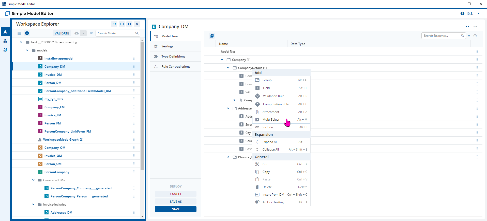Image resolution: width=487 pixels, height=221 pixels.
Task: Open the workspace graph sidebar icon
Action: tap(5, 41)
